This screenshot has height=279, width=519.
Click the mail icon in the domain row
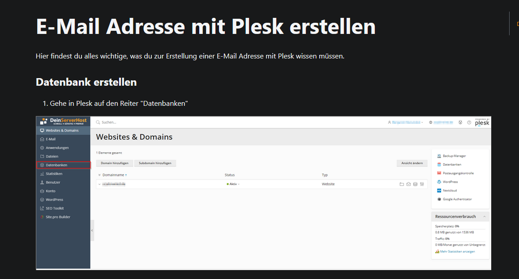coord(408,184)
